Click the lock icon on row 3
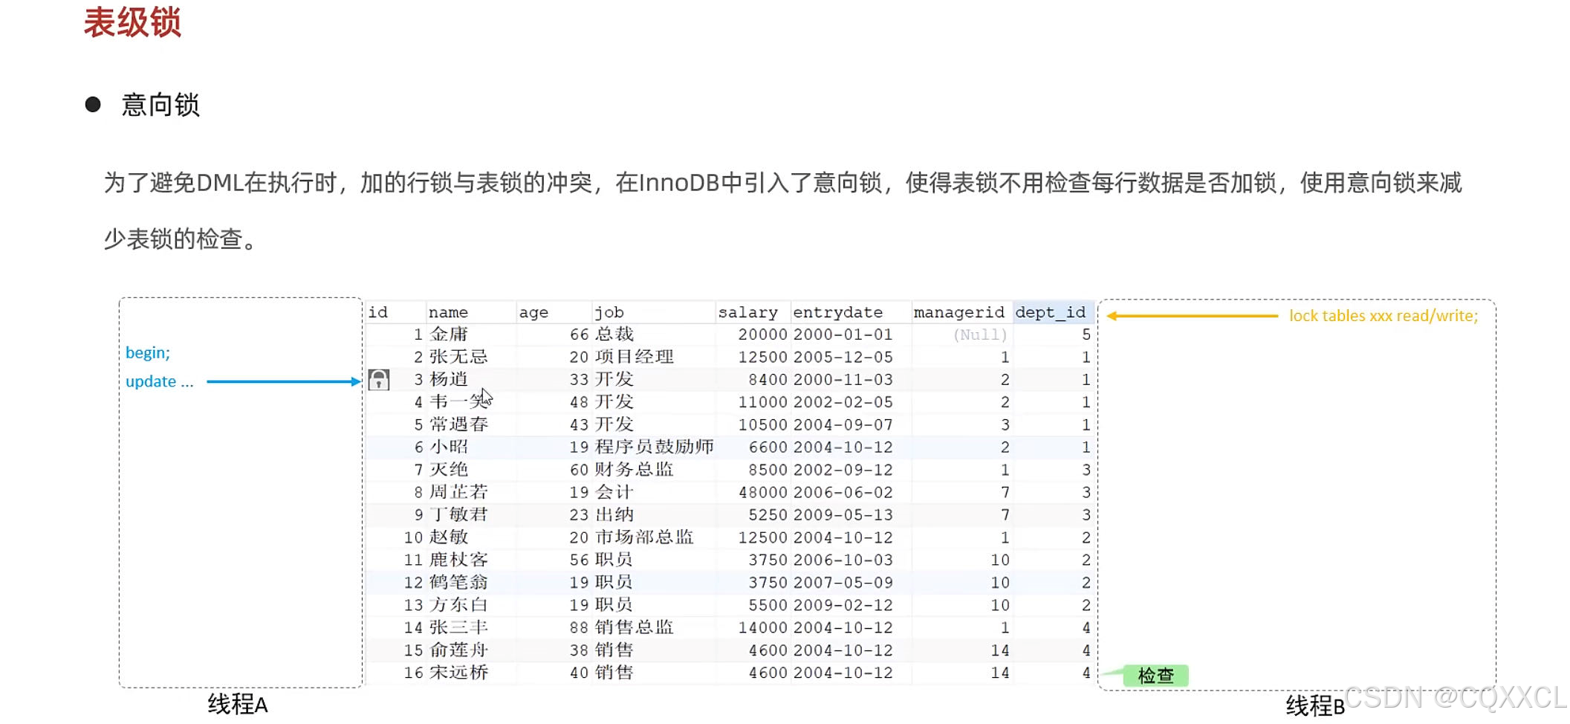Image resolution: width=1570 pixels, height=724 pixels. click(379, 380)
